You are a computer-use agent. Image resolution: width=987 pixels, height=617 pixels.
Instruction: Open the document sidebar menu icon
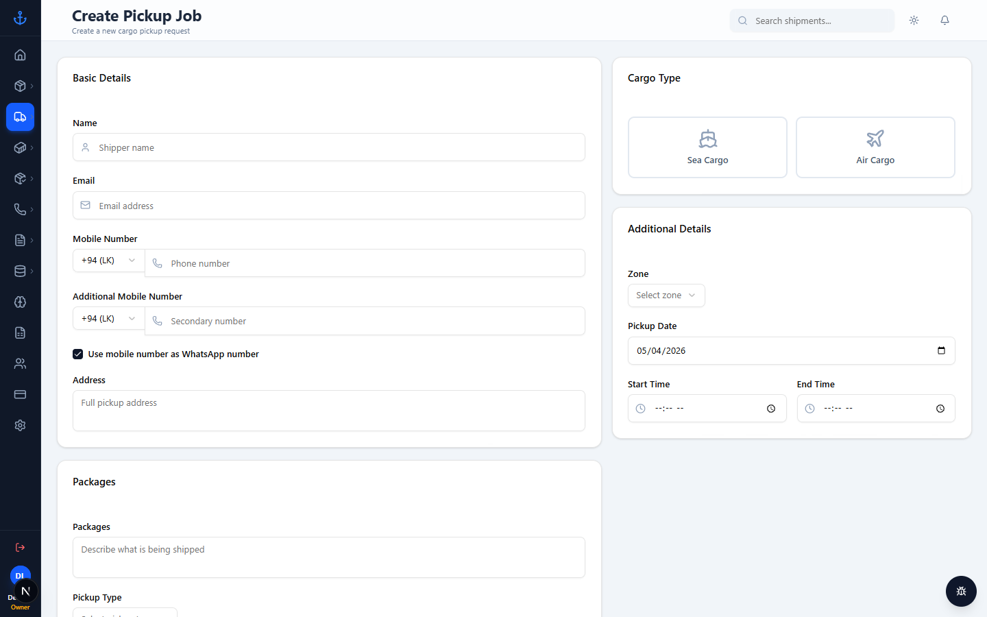20,240
